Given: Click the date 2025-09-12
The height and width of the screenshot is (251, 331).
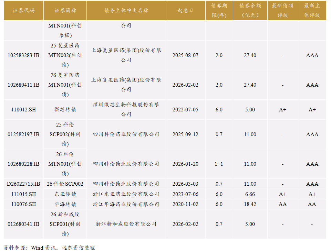Looking at the screenshot, I should point(186,134).
